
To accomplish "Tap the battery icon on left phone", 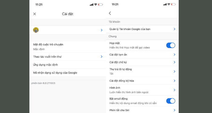I will click(x=101, y=5).
